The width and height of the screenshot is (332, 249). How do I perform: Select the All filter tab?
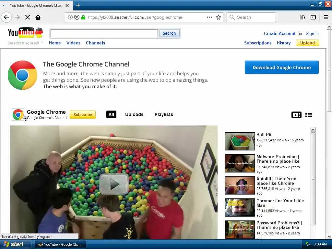(x=111, y=114)
